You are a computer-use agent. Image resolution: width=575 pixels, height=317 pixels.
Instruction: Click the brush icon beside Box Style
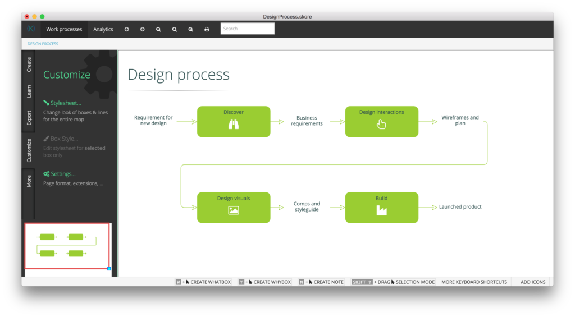46,139
